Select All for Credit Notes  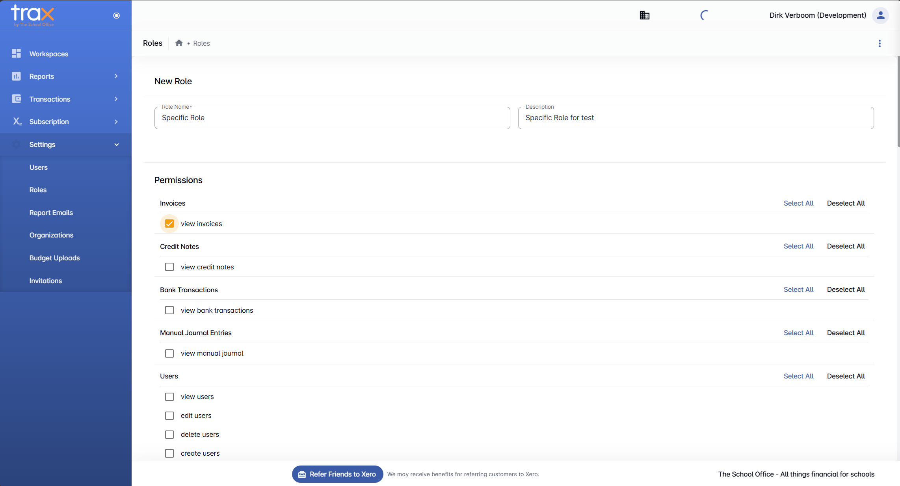coord(798,246)
